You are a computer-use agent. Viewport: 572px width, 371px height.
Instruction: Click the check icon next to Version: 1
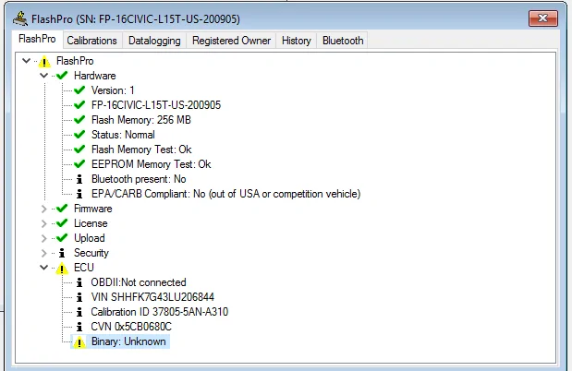[x=79, y=90]
